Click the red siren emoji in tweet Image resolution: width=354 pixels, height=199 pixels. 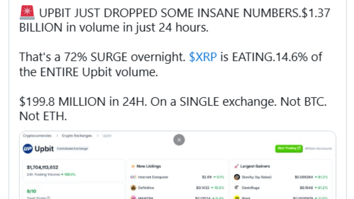[x=27, y=13]
